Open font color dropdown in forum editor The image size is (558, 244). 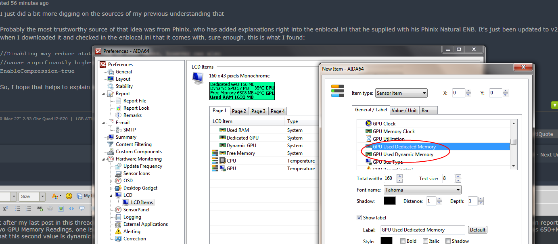click(56, 196)
